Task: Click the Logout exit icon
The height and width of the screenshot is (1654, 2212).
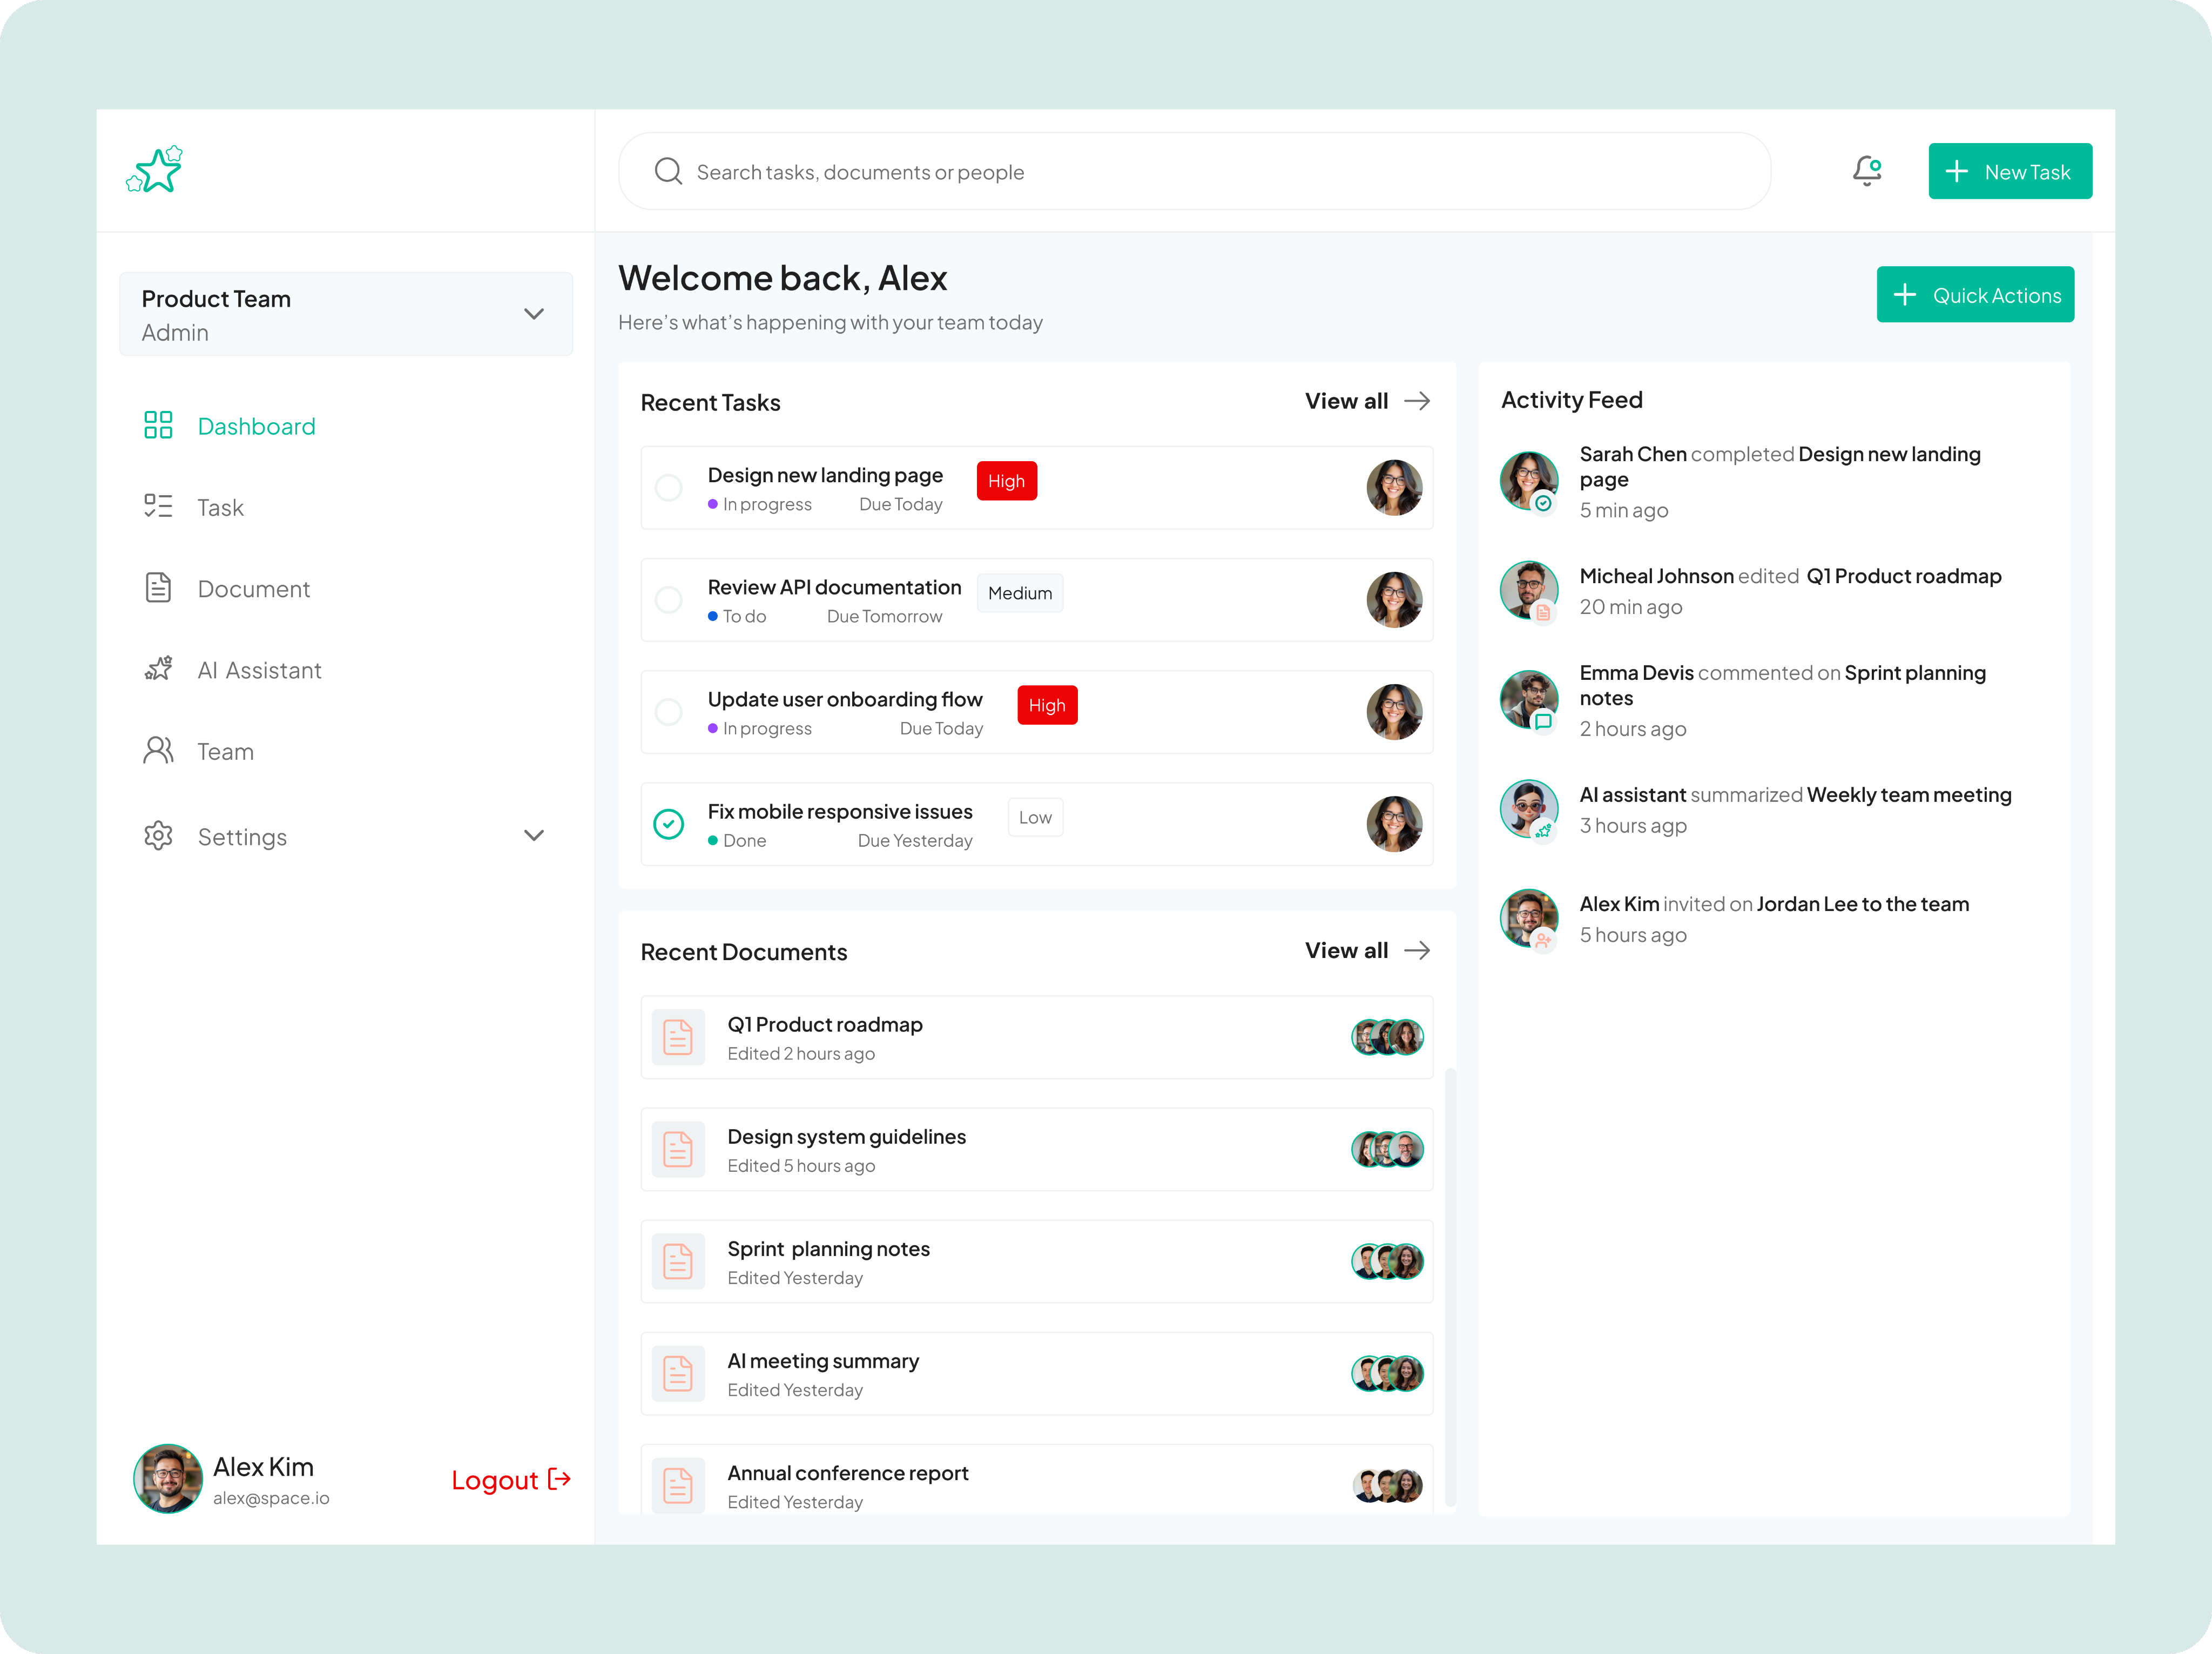Action: coord(560,1479)
